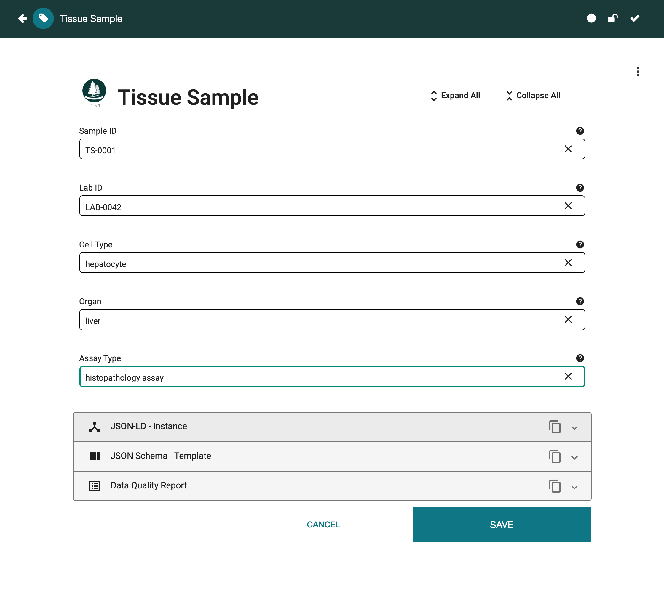Focus the Organ input field

click(332, 320)
